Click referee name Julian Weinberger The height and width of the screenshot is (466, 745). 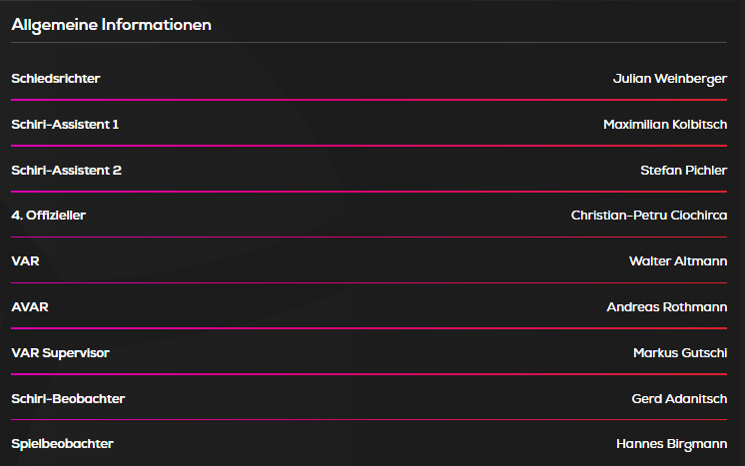click(669, 79)
